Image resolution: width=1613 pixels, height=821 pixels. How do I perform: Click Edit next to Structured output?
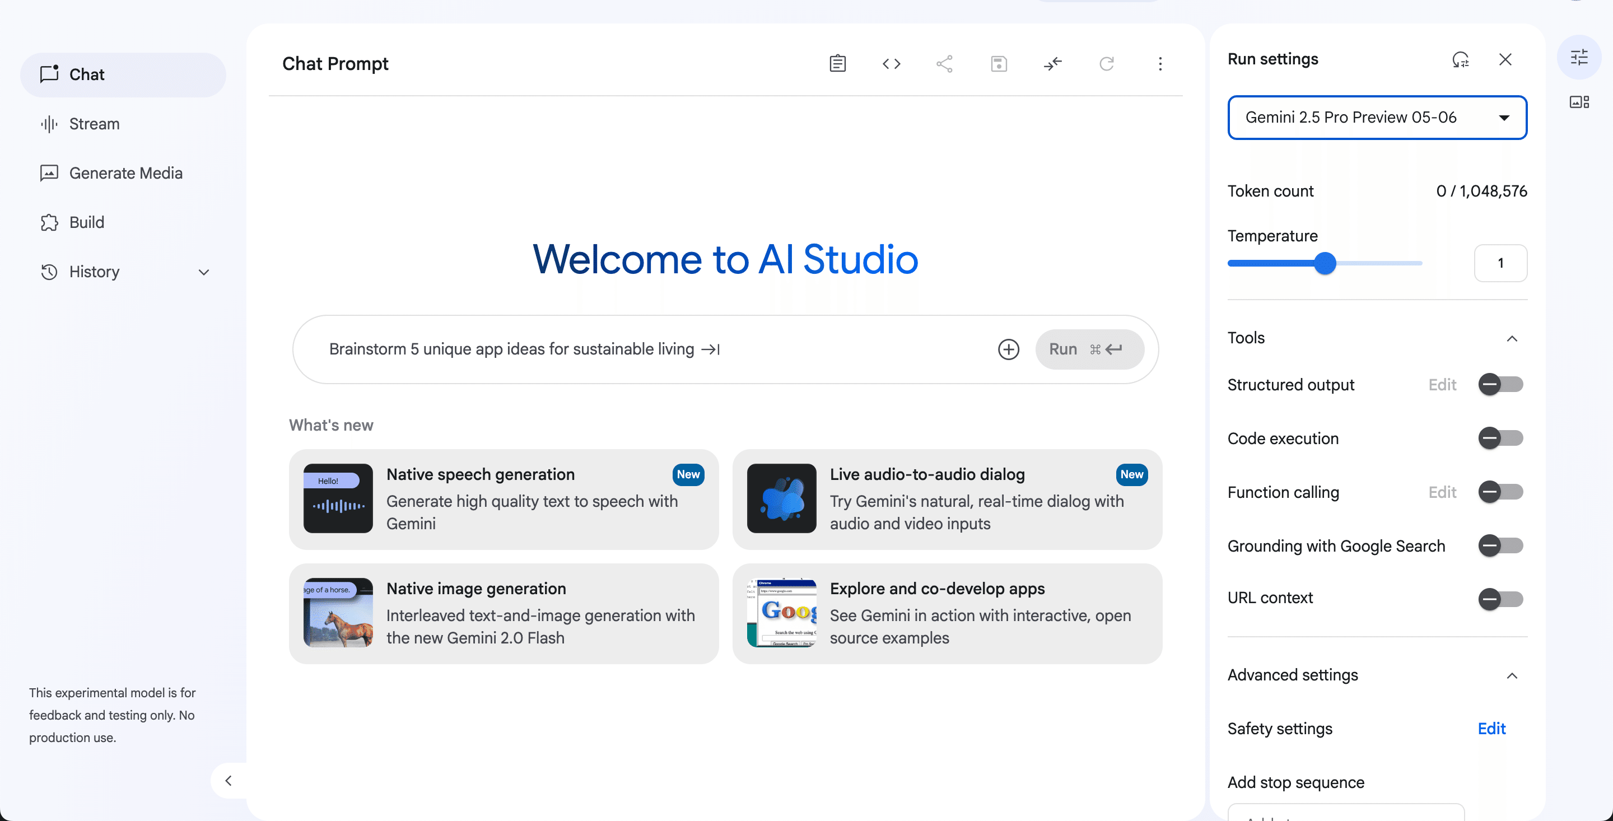click(1442, 385)
